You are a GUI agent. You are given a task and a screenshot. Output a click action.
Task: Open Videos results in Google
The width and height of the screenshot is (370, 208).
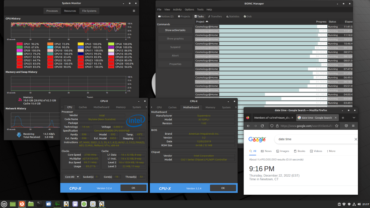point(316,151)
